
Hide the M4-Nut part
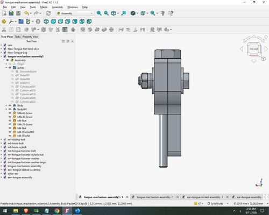[10, 128]
